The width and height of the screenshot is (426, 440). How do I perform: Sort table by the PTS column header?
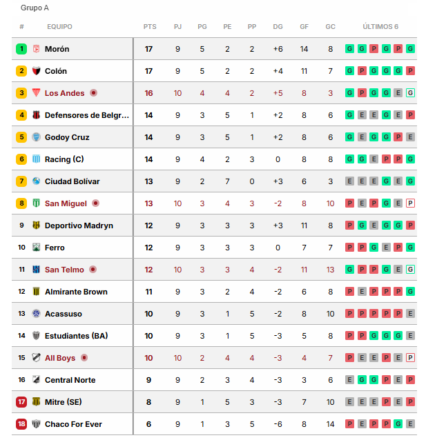150,27
